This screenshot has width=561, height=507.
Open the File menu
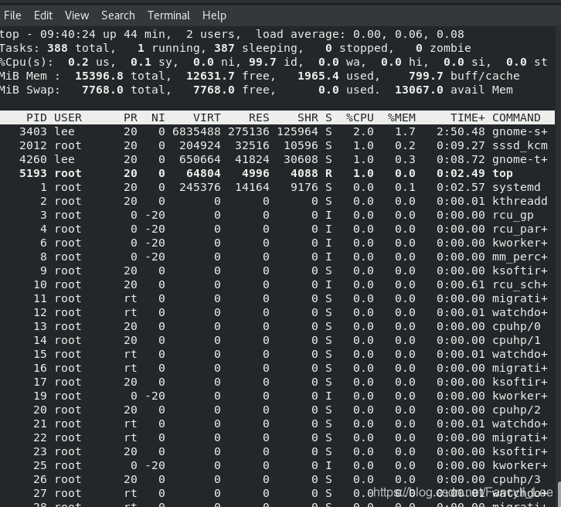pyautogui.click(x=12, y=15)
